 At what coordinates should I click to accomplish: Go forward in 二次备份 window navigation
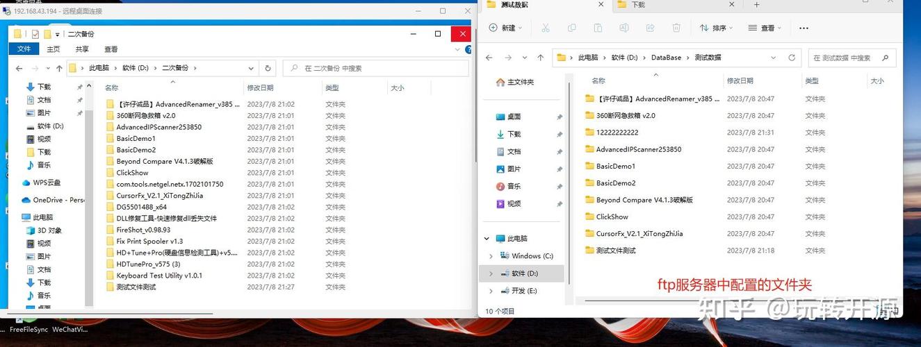pyautogui.click(x=34, y=68)
